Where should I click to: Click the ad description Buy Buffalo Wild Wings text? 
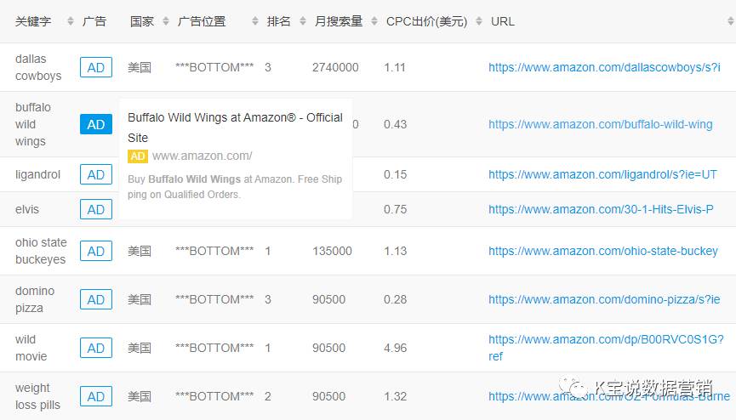click(235, 187)
